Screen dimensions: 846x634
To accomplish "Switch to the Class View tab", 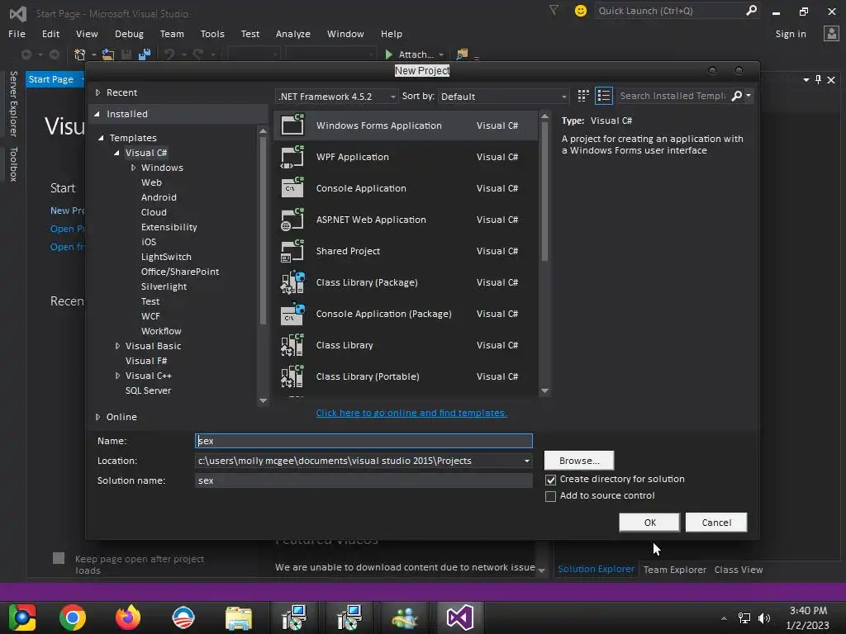I will coord(738,570).
